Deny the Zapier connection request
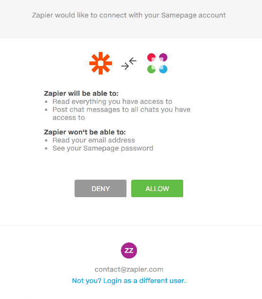Viewport: 262px width, 299px height. [x=101, y=188]
